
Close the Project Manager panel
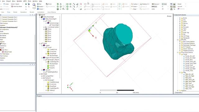click(35, 15)
